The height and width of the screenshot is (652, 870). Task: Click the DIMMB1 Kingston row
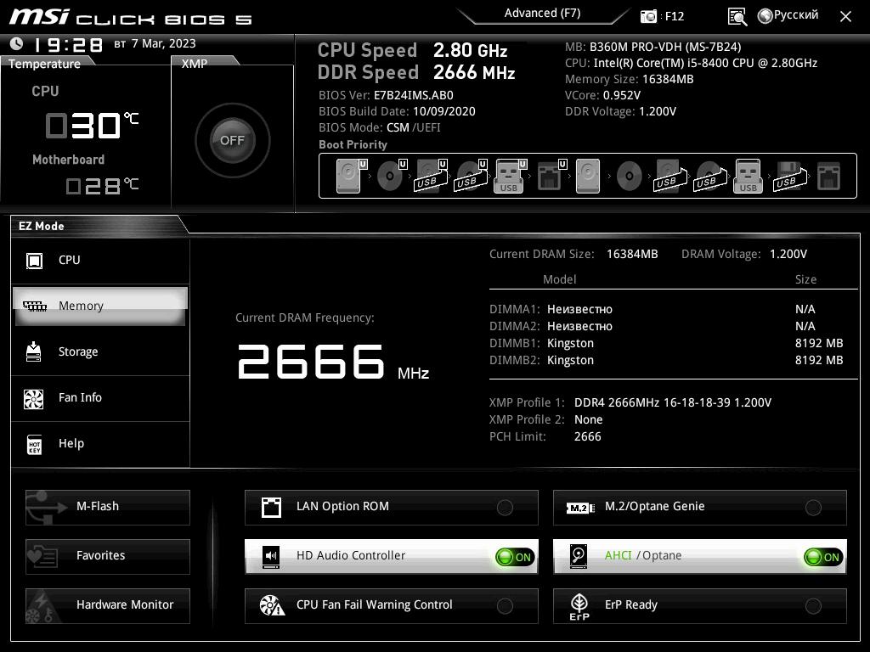pos(666,344)
